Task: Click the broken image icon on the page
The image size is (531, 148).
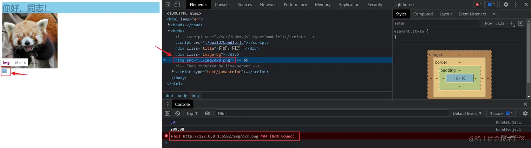Action: click(x=5, y=71)
